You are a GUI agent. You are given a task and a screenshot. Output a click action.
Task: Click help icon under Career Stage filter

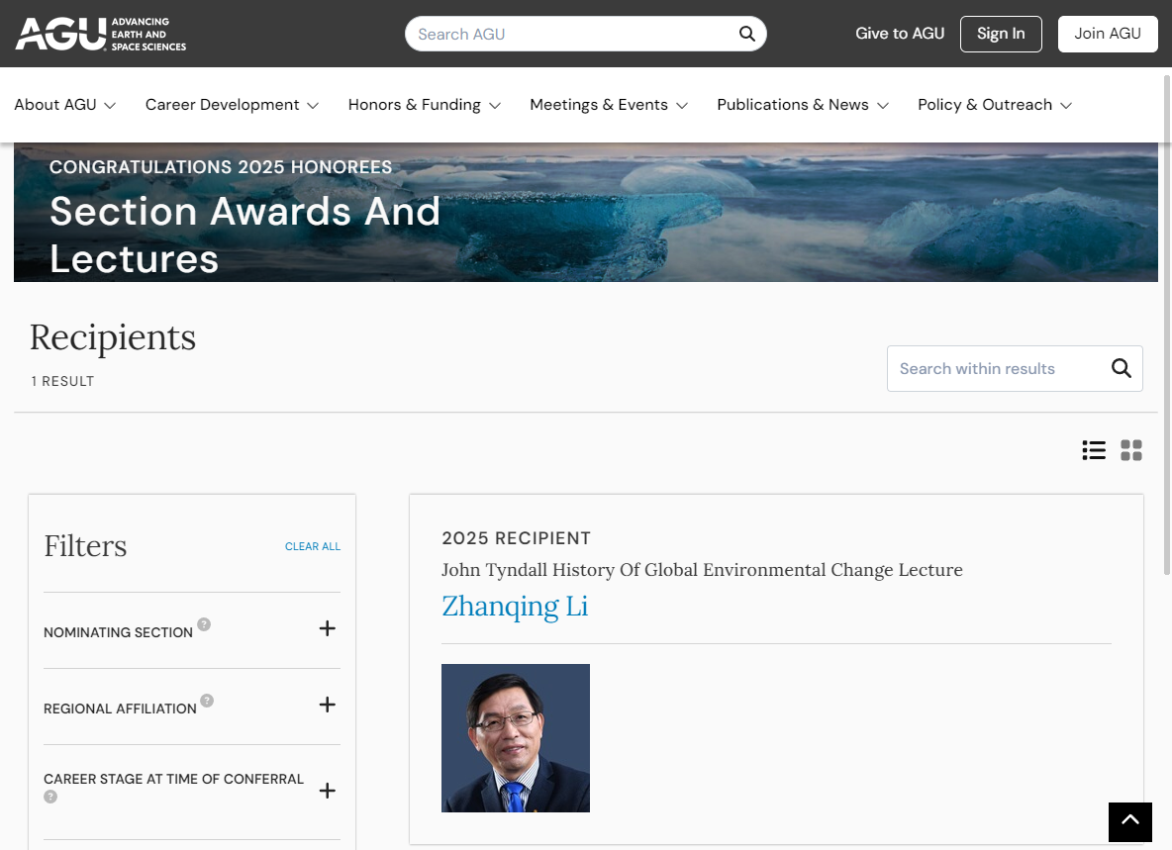point(50,797)
